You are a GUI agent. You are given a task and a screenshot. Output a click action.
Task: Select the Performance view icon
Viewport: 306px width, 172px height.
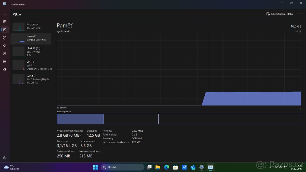point(5,30)
